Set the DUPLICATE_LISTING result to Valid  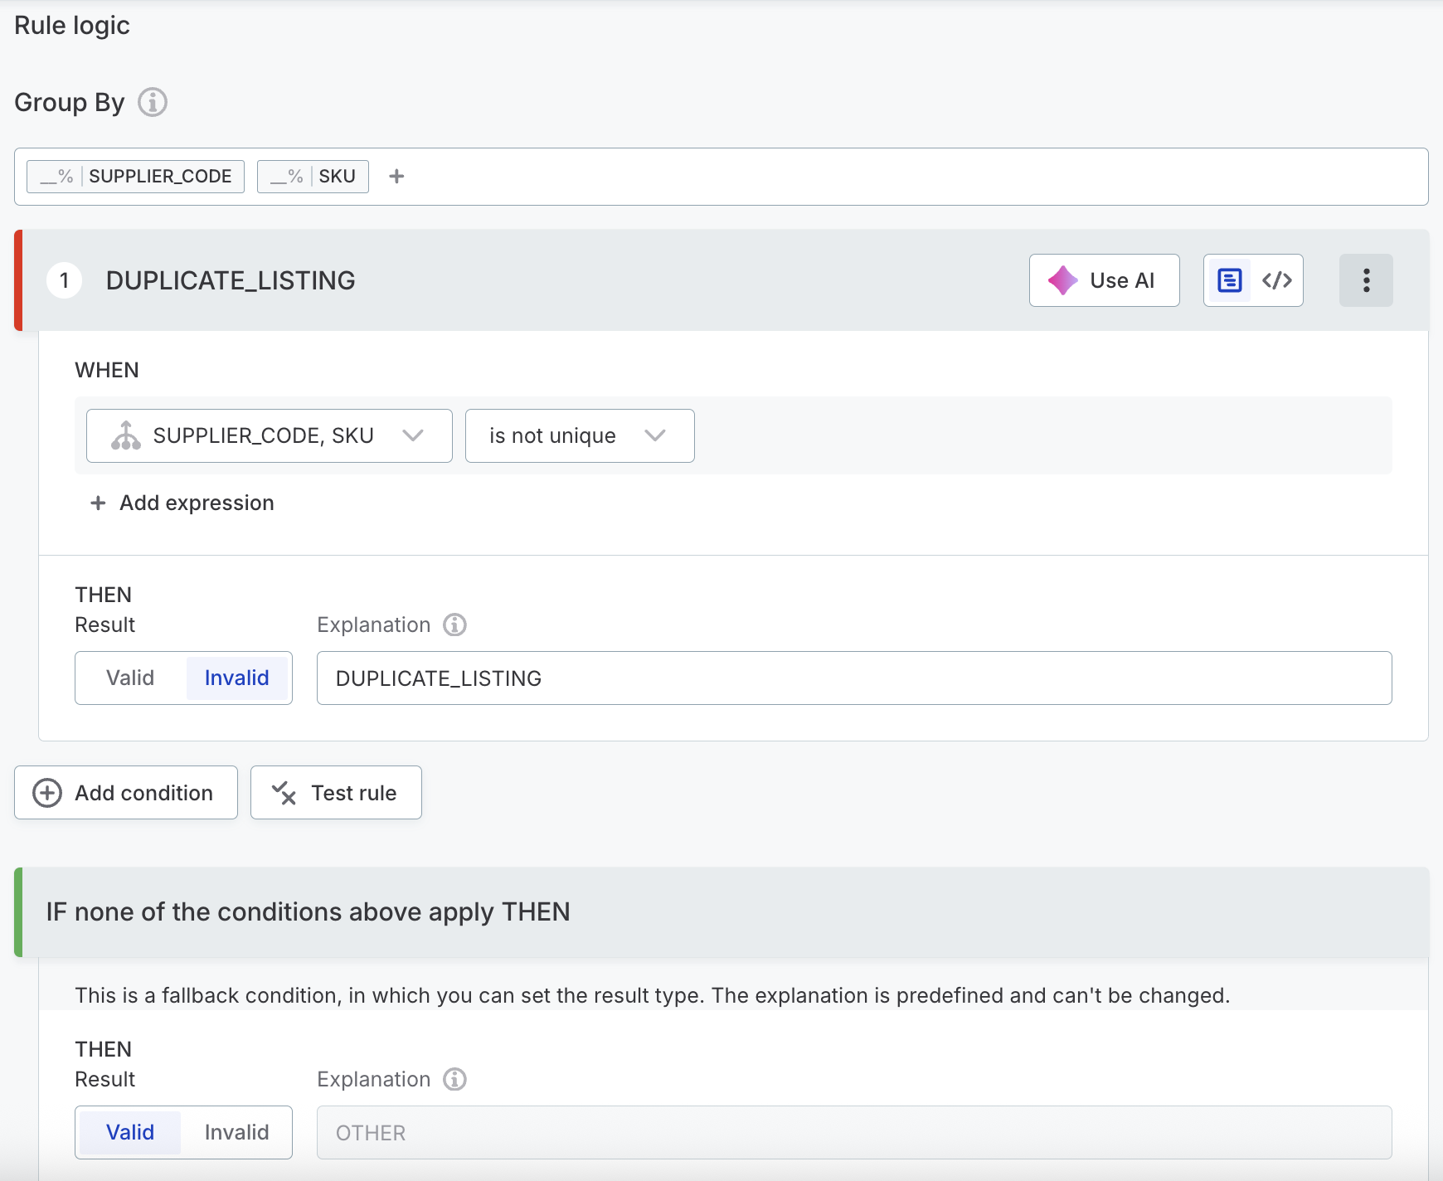tap(130, 678)
